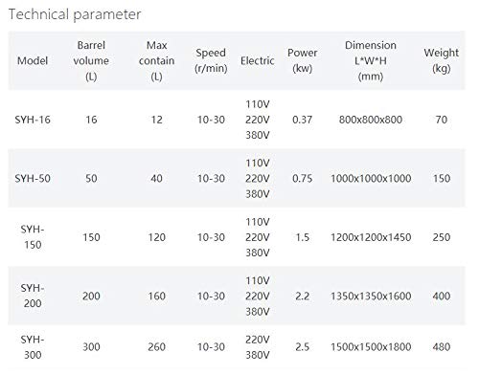Select the 'Model' column header
This screenshot has width=479, height=374.
(33, 60)
